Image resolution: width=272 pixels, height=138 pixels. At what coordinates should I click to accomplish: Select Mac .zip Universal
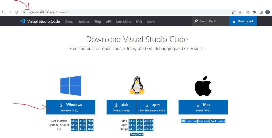191,121
